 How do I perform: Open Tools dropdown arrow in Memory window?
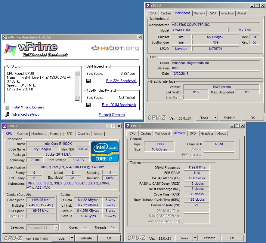click(x=195, y=238)
